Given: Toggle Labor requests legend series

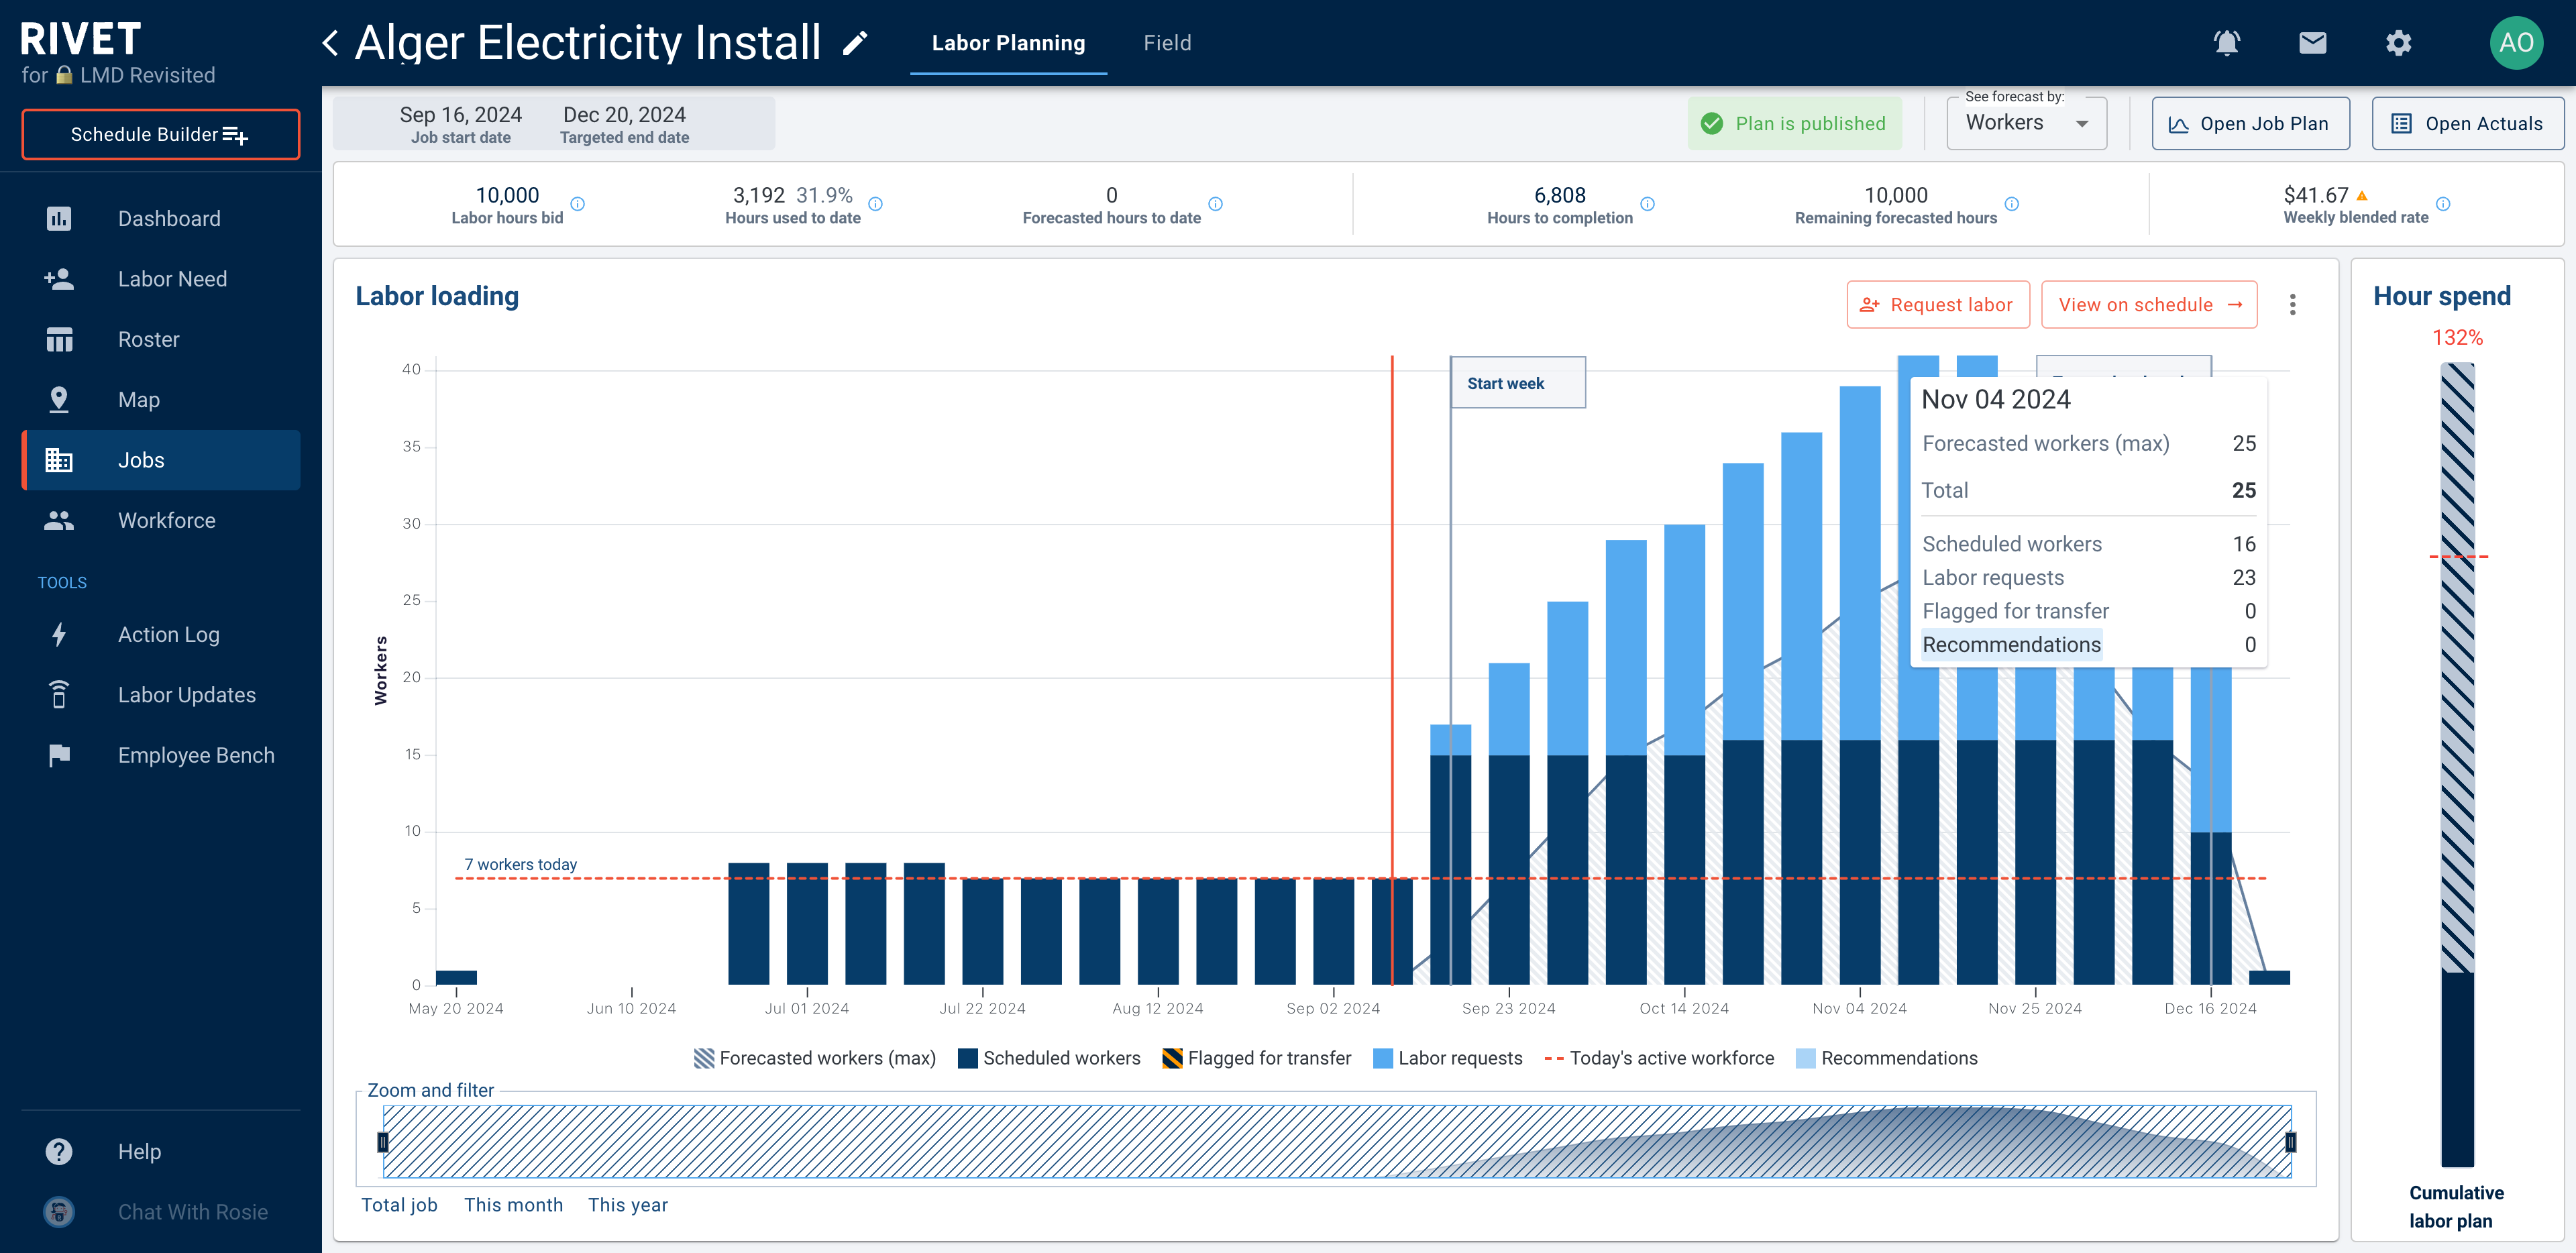Looking at the screenshot, I should tap(1448, 1058).
